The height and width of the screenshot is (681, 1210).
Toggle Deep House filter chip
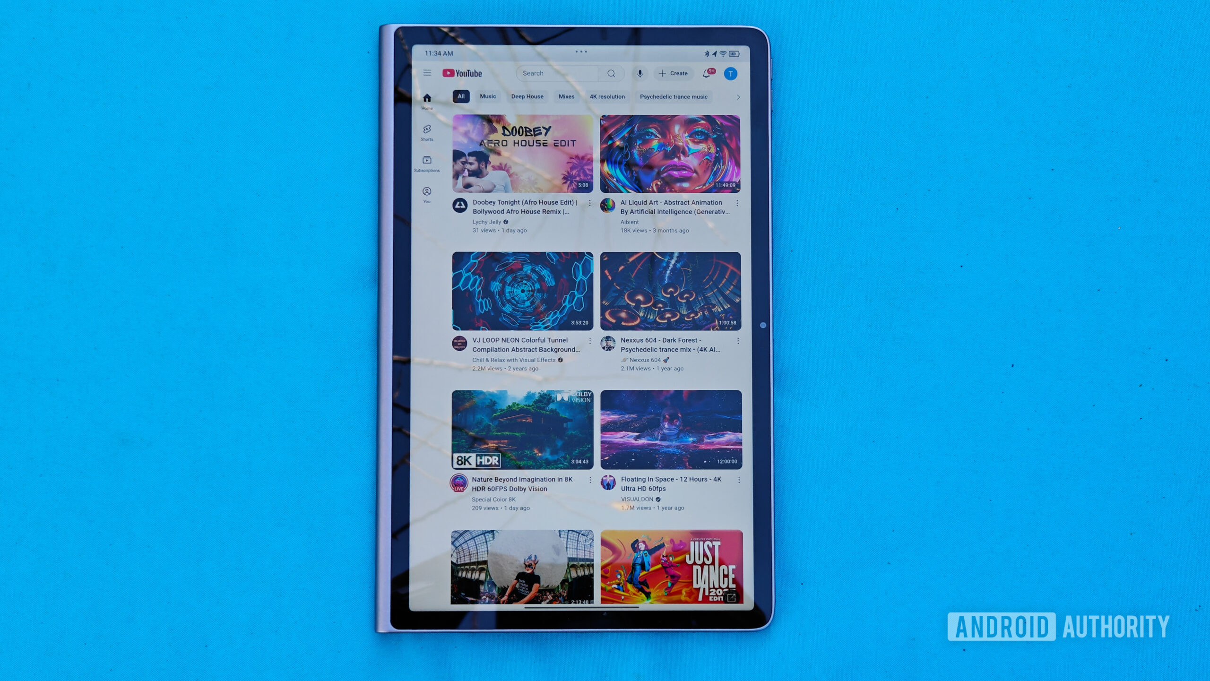tap(527, 96)
